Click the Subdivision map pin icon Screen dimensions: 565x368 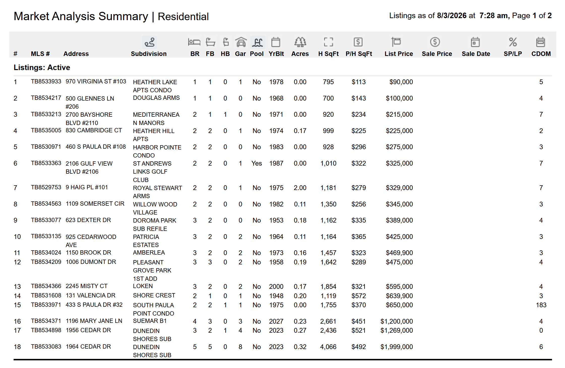click(149, 42)
